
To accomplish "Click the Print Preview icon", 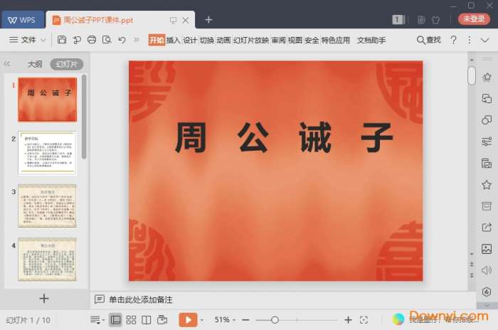I will pos(107,40).
